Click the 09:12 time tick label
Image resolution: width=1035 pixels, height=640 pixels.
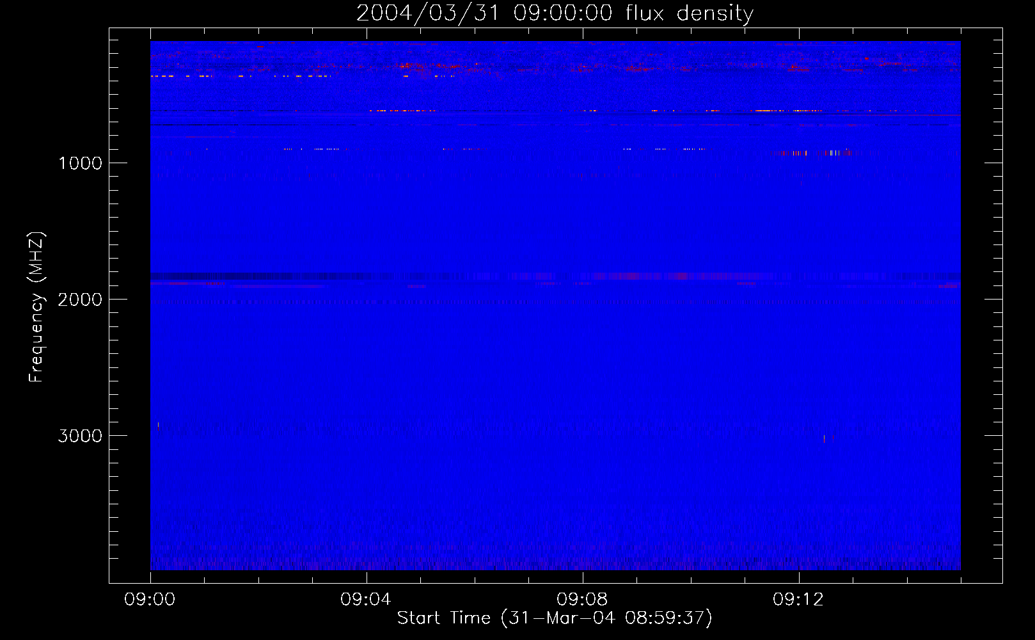tap(798, 600)
